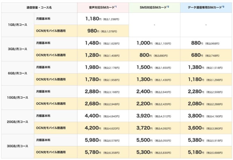Click OCN光モバイル割適用 label in the 30GB course
This screenshot has height=160, width=233.
(51, 152)
